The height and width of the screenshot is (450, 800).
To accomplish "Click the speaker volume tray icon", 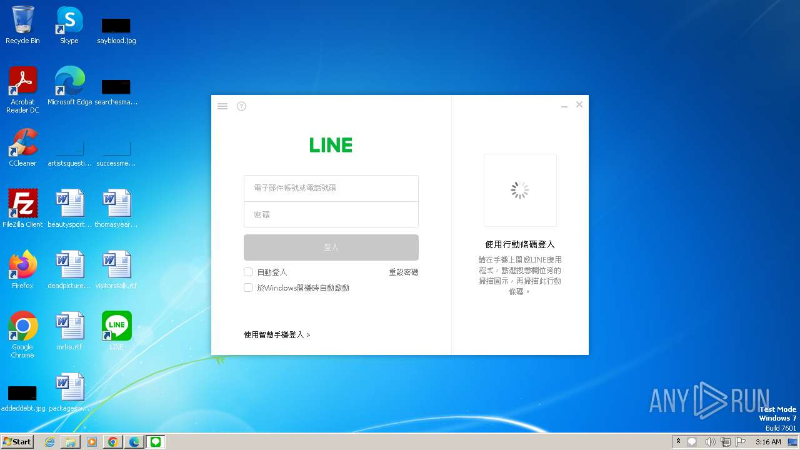I will click(710, 442).
